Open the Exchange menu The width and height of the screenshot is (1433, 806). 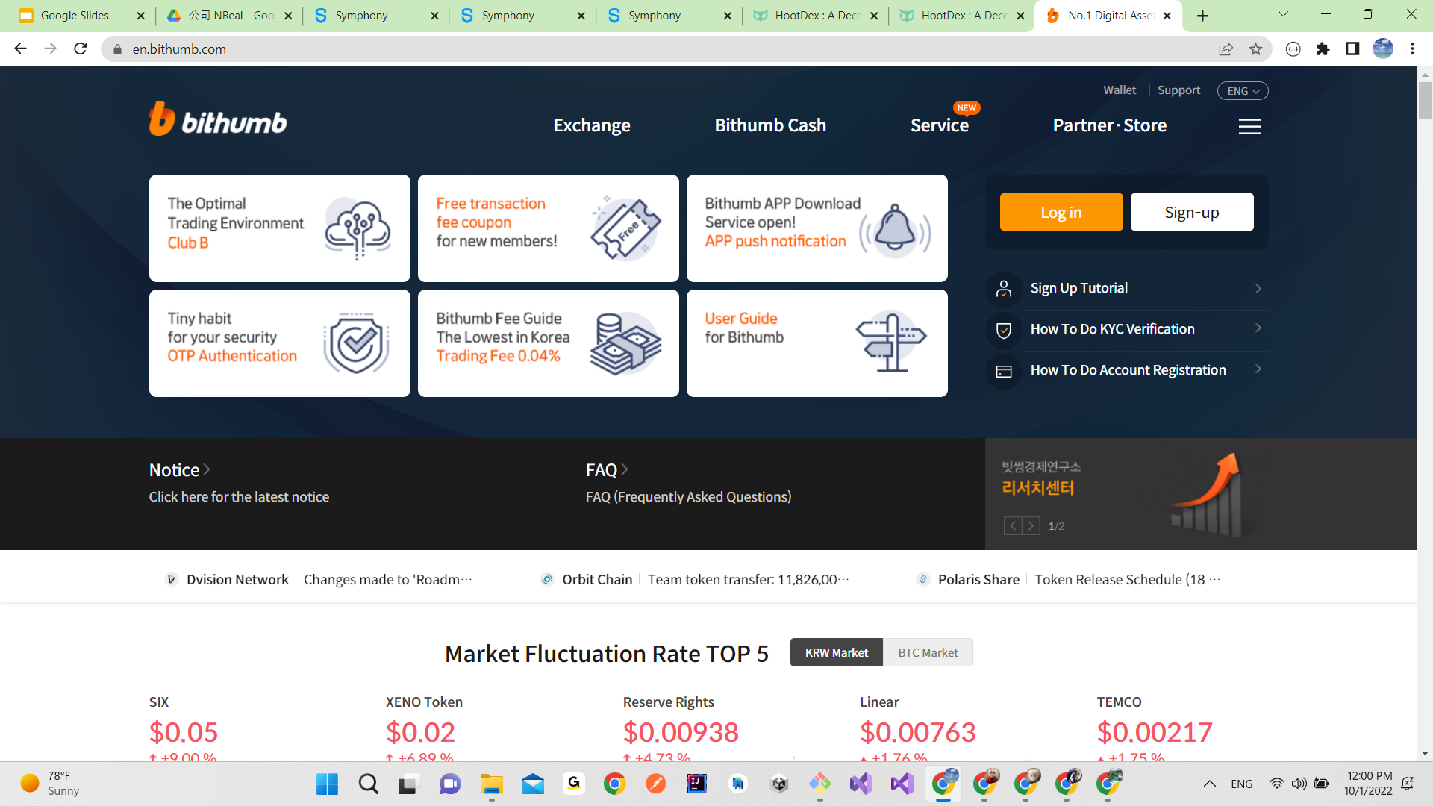591,125
